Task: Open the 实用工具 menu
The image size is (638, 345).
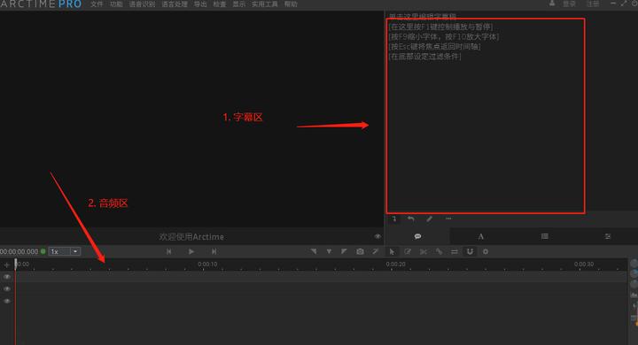Action: 265,4
